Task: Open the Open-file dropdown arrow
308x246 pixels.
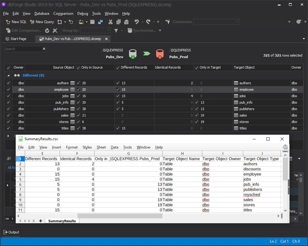Action: pyautogui.click(x=87, y=22)
